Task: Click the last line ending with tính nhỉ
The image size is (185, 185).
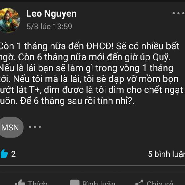Action: pyautogui.click(x=67, y=101)
